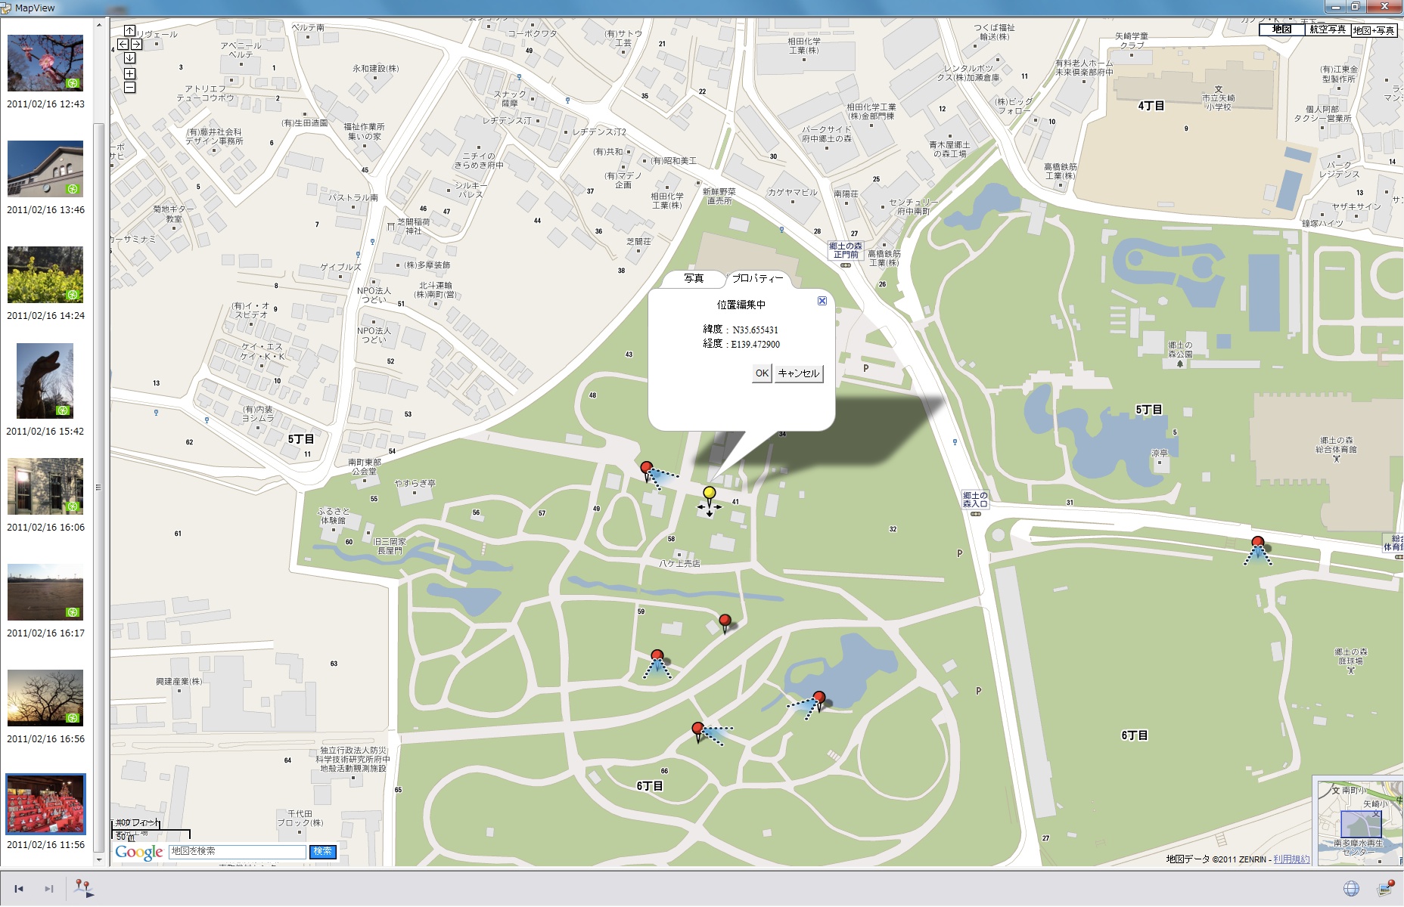Click the 郷土の森総合体育館 map label
The width and height of the screenshot is (1404, 907).
coord(1336,445)
